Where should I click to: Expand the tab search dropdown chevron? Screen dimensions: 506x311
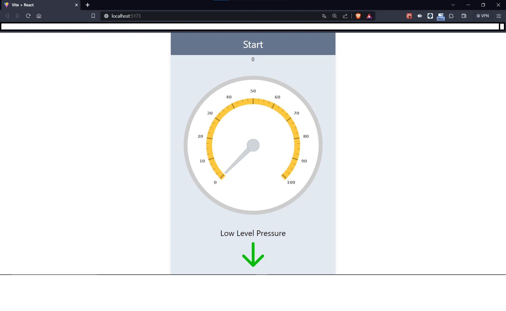[x=453, y=5]
